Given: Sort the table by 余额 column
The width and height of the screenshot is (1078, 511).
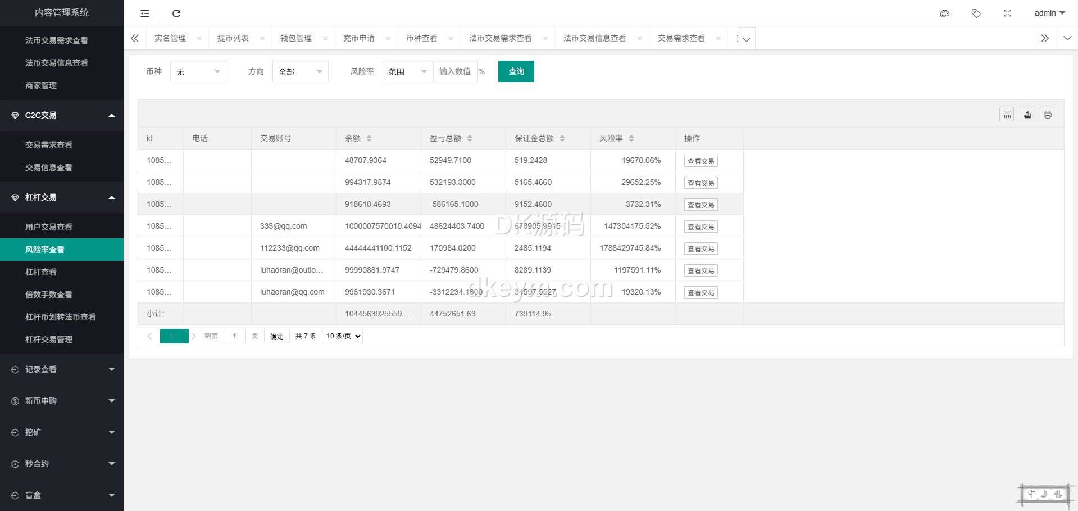Looking at the screenshot, I should [369, 138].
